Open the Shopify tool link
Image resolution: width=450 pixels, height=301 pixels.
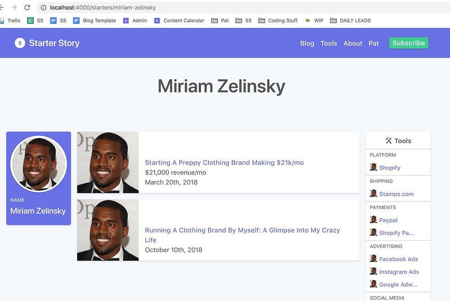tap(390, 168)
